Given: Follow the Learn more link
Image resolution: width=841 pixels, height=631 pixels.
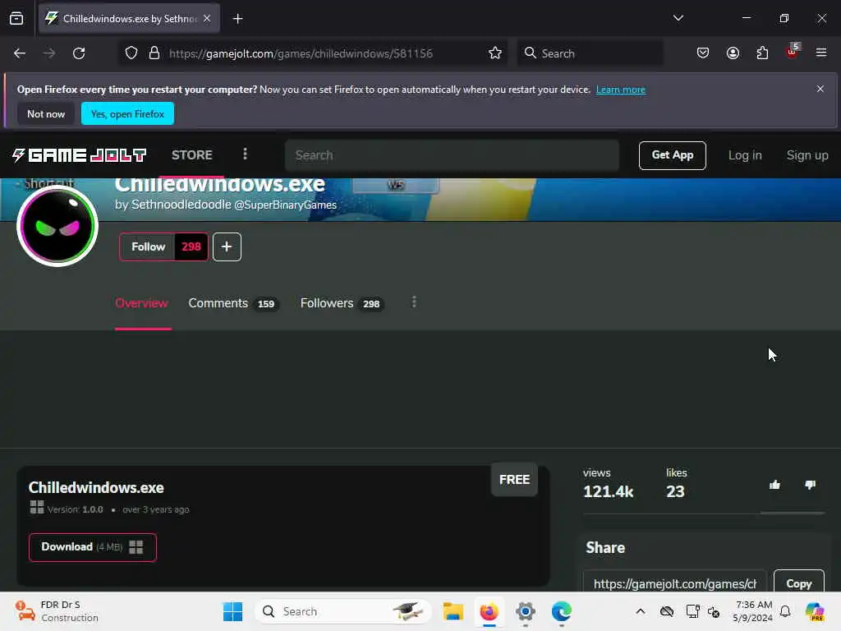Looking at the screenshot, I should (621, 90).
